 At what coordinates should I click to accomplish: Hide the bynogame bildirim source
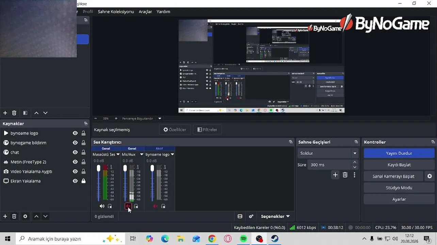75,143
